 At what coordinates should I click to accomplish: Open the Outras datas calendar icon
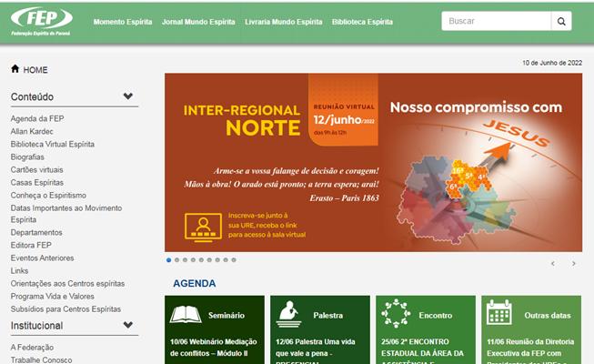point(499,312)
